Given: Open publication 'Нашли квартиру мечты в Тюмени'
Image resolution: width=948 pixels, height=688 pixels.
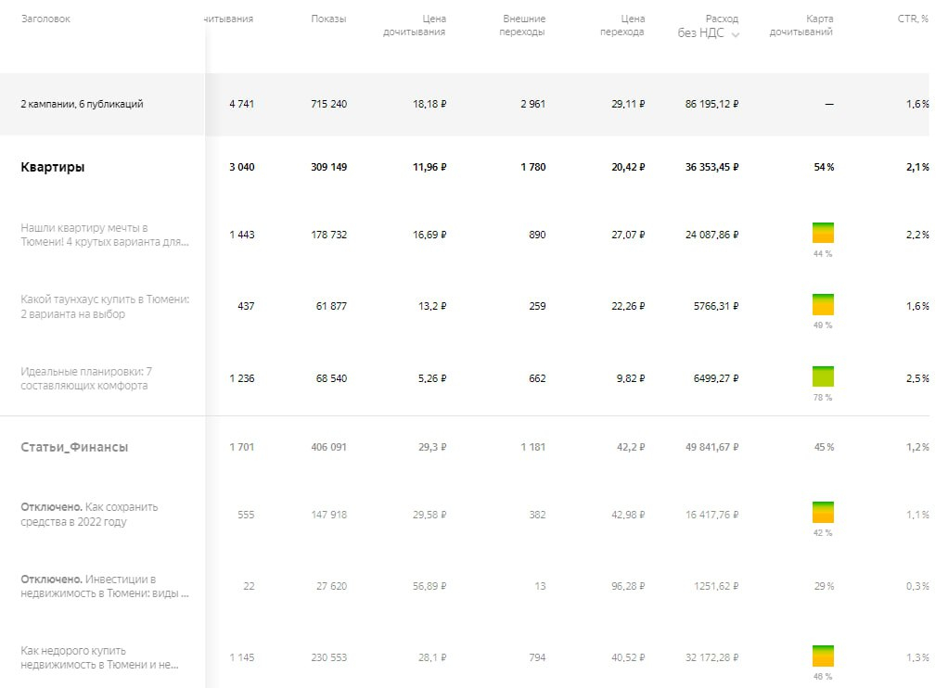Looking at the screenshot, I should pyautogui.click(x=104, y=235).
